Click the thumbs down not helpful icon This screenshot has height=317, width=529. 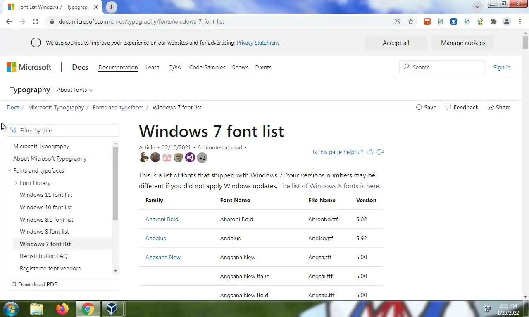tap(380, 152)
